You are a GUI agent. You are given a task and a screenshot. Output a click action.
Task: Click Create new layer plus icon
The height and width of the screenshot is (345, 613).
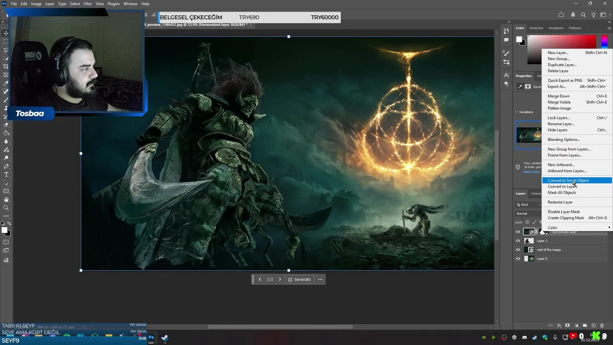point(594,325)
